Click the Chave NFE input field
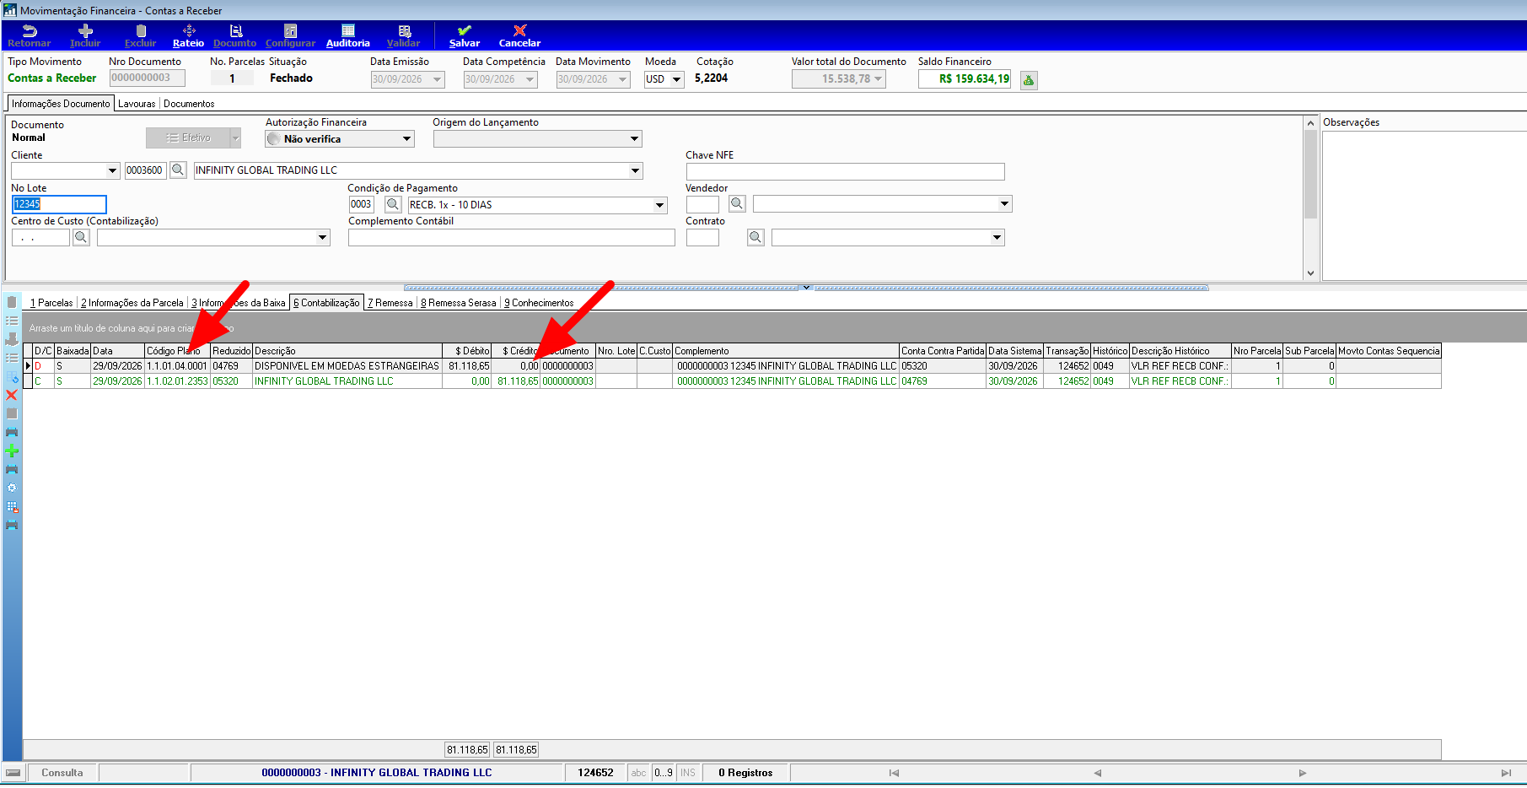 pyautogui.click(x=845, y=171)
